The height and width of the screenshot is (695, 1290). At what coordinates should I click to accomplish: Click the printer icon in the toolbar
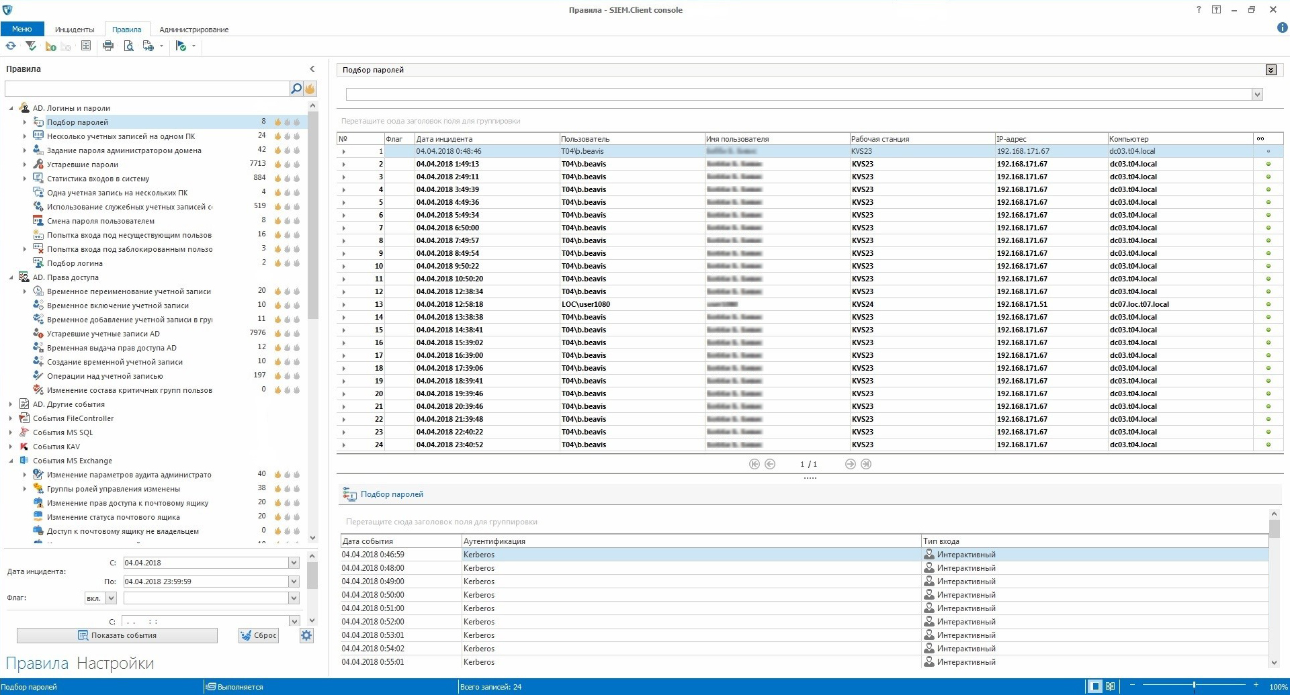[x=108, y=46]
